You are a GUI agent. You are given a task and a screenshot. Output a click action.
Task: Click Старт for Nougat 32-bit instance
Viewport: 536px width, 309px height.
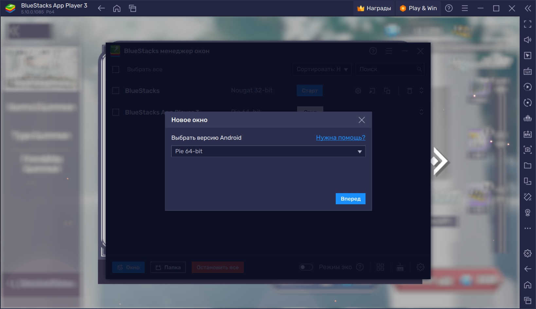310,91
